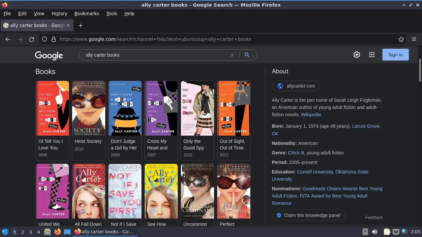The image size is (422, 237).
Task: Switch to workspace 3 in taskbar
Action: pos(30,232)
